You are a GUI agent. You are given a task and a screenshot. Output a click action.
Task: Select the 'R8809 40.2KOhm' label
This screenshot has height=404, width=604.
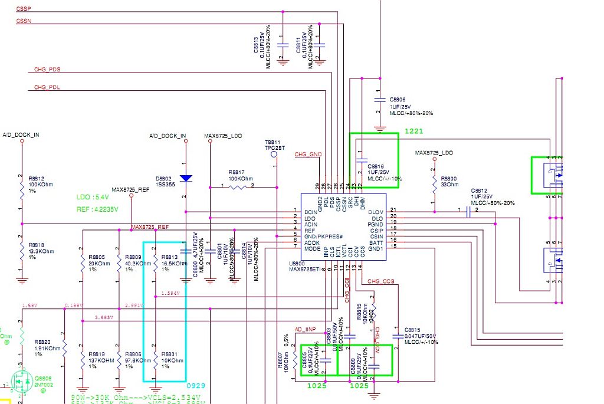pyautogui.click(x=138, y=260)
